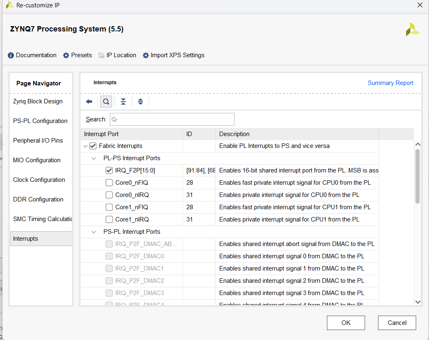Toggle the IRQ_P2F_DMAC3 checkbox

(x=109, y=293)
